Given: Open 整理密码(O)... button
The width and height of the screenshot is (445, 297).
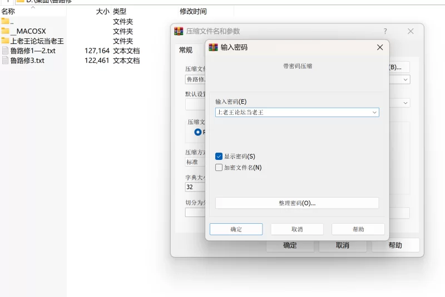Looking at the screenshot, I should [297, 203].
